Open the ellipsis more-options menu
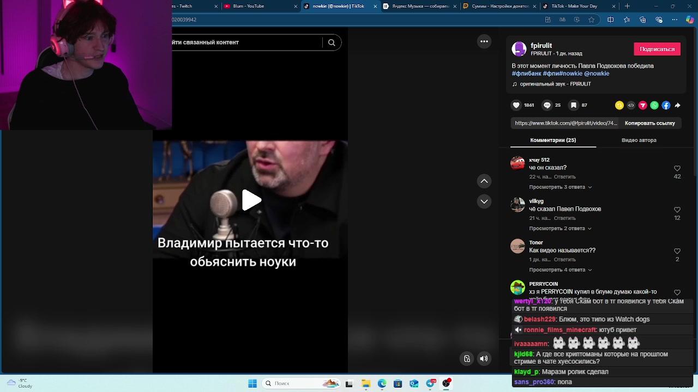The width and height of the screenshot is (698, 392). 484,41
